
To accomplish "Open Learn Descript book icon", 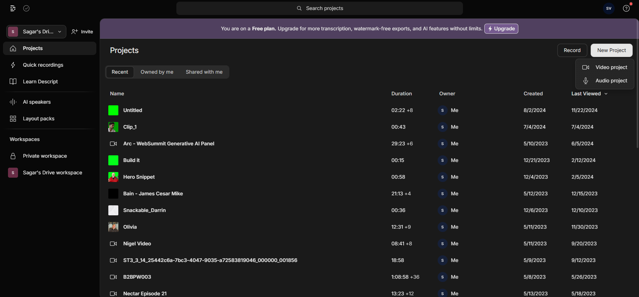I will tap(13, 82).
